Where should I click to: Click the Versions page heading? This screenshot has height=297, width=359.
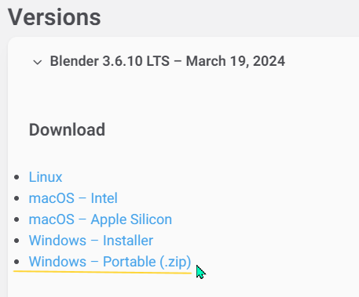point(54,17)
